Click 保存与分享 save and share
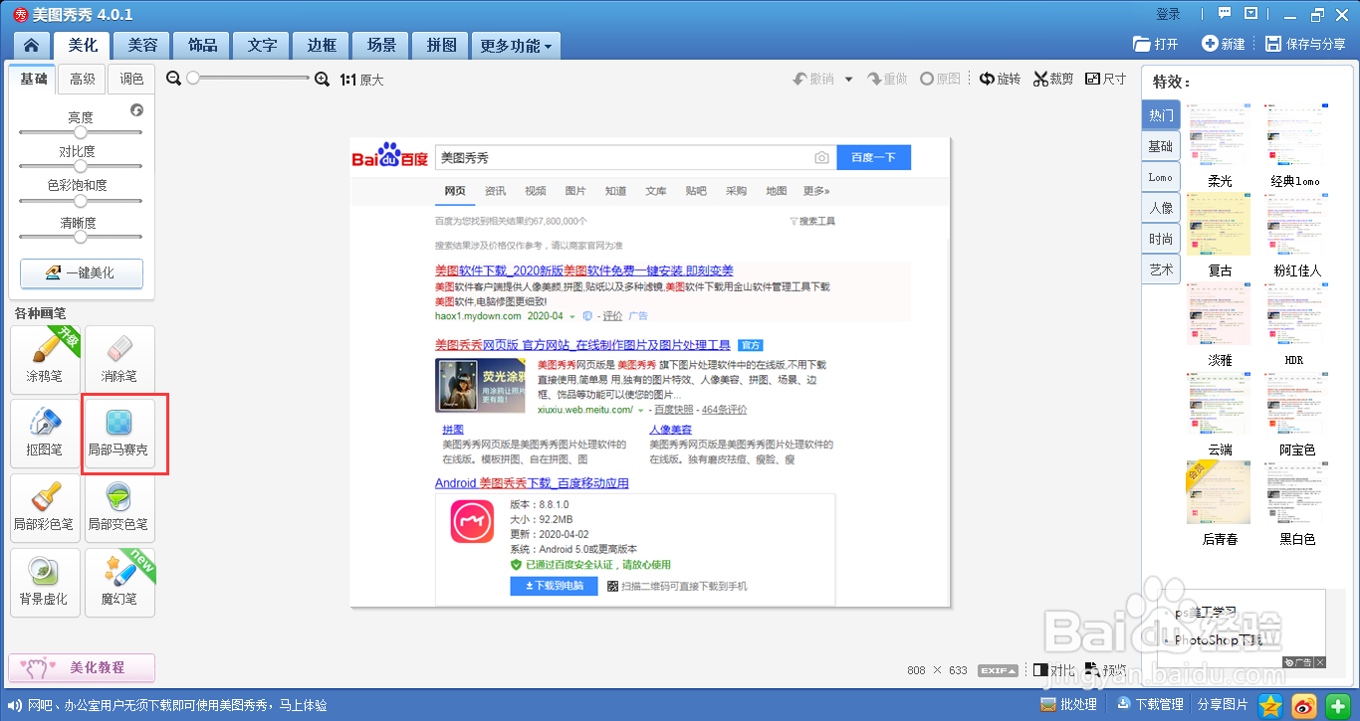Viewport: 1360px width, 721px height. (1305, 44)
